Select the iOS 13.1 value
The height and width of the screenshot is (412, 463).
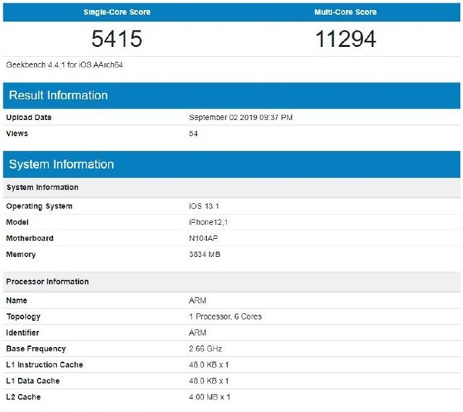coord(204,206)
